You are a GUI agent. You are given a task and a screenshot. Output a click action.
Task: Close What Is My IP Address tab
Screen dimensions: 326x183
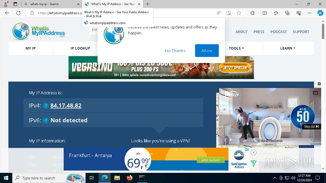[x=139, y=4]
